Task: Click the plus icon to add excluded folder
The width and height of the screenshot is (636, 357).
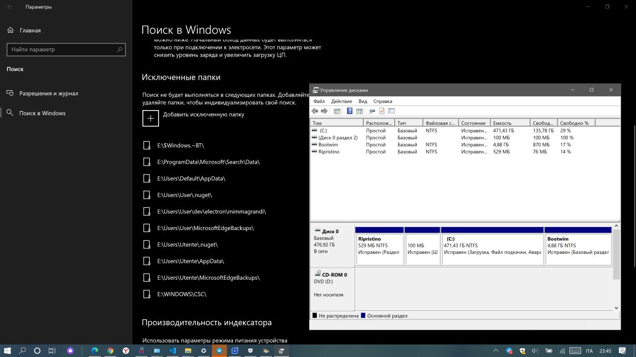Action: [151, 118]
